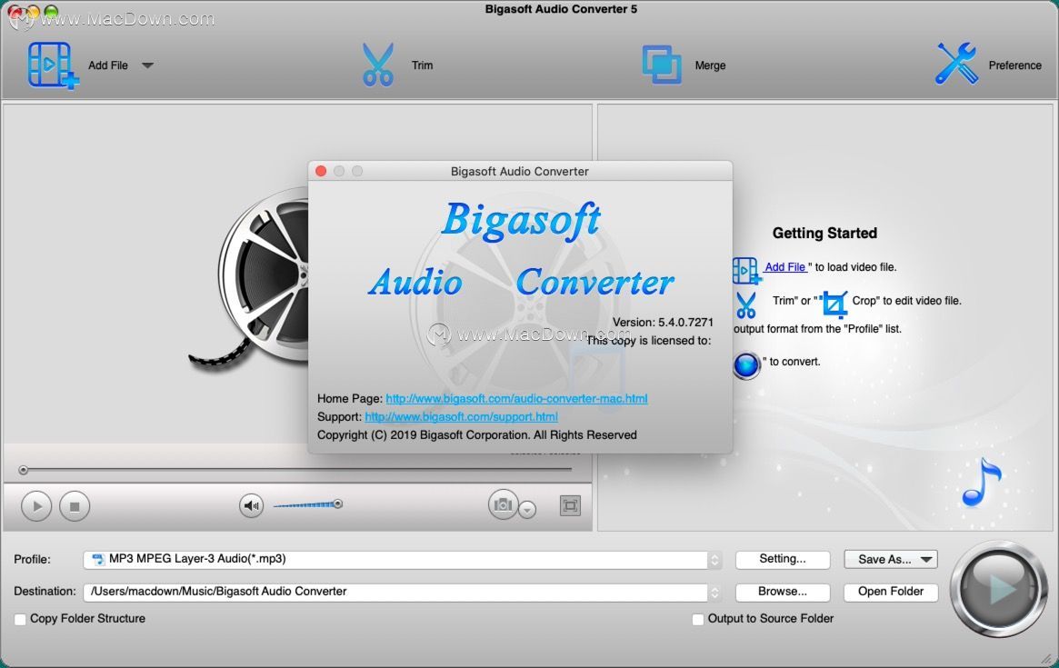Close the Bigasoft Audio Converter about dialog

point(321,172)
